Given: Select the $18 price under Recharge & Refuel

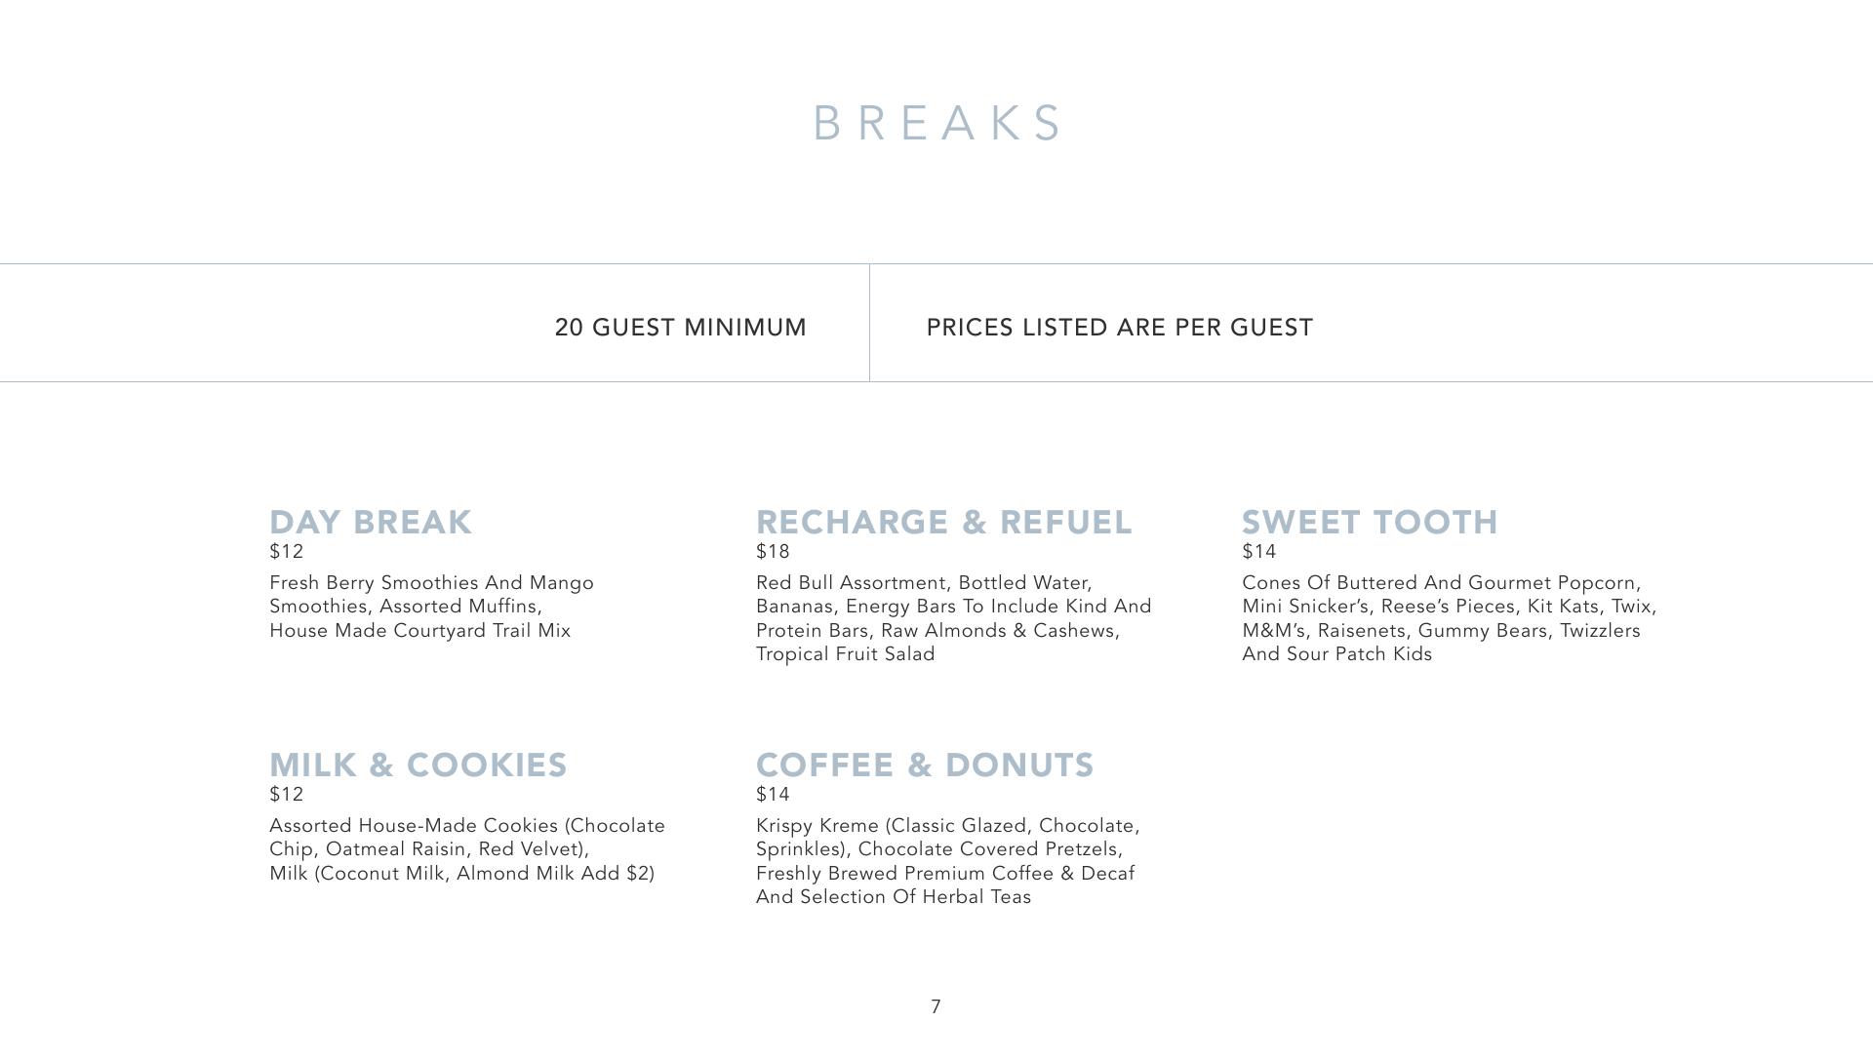Looking at the screenshot, I should 773,552.
